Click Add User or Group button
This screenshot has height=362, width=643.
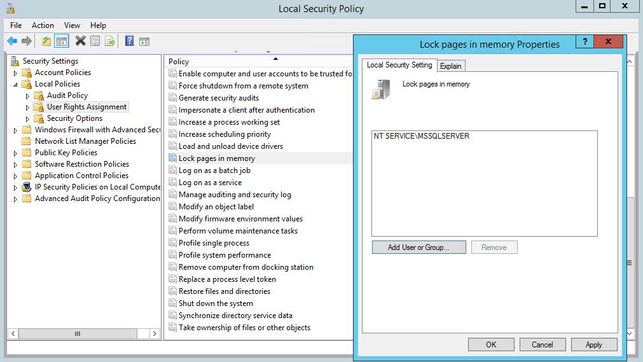(418, 247)
